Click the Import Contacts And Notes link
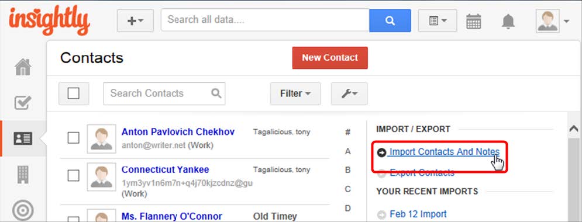This screenshot has width=582, height=222. point(444,152)
